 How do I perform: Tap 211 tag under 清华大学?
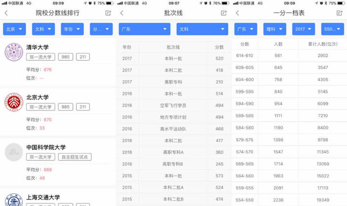83,57
